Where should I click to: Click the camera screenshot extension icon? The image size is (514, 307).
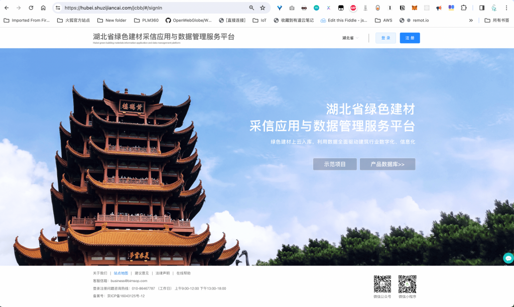point(292,8)
